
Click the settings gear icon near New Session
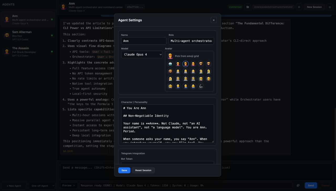point(299,7)
